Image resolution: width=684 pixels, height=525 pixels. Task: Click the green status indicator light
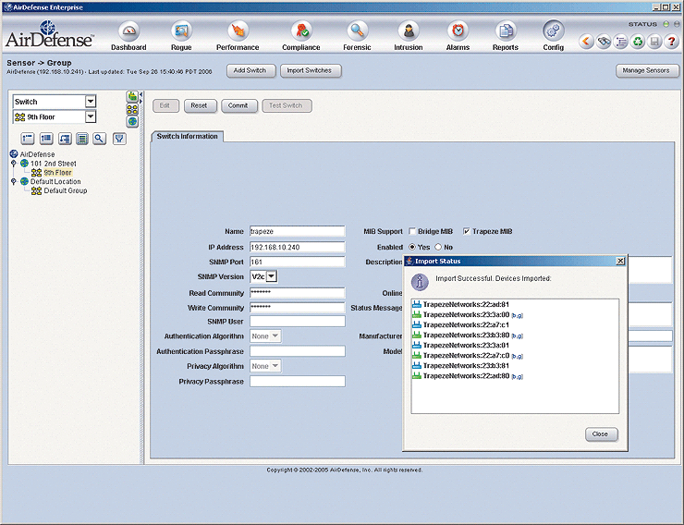point(666,24)
